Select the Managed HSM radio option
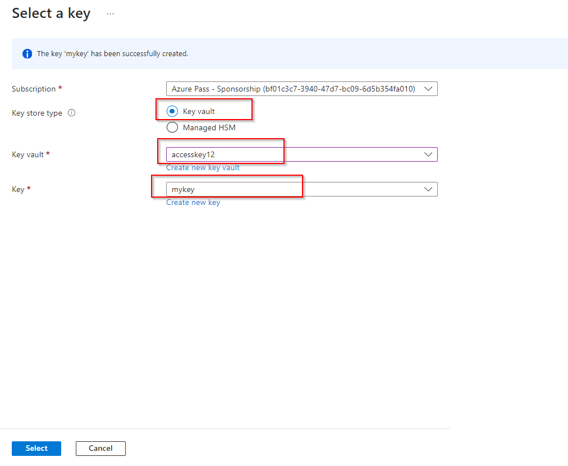 tap(172, 127)
